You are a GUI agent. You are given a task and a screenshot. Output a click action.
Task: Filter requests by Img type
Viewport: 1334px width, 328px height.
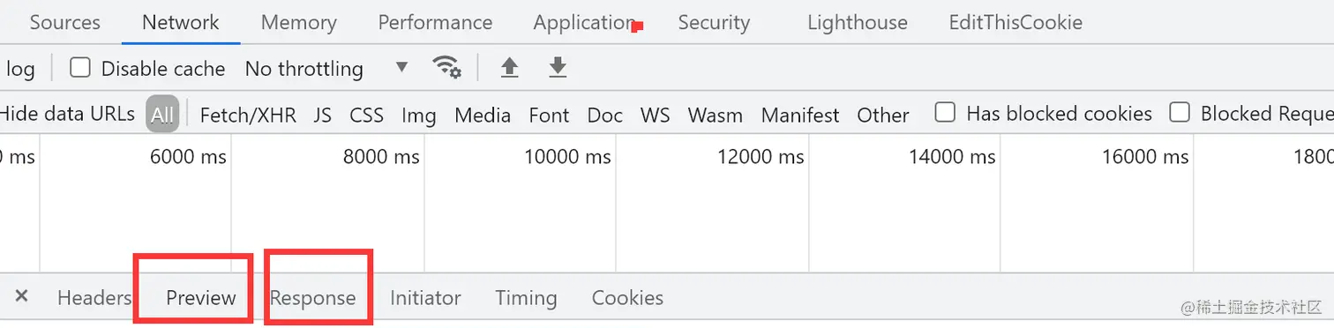(x=418, y=115)
